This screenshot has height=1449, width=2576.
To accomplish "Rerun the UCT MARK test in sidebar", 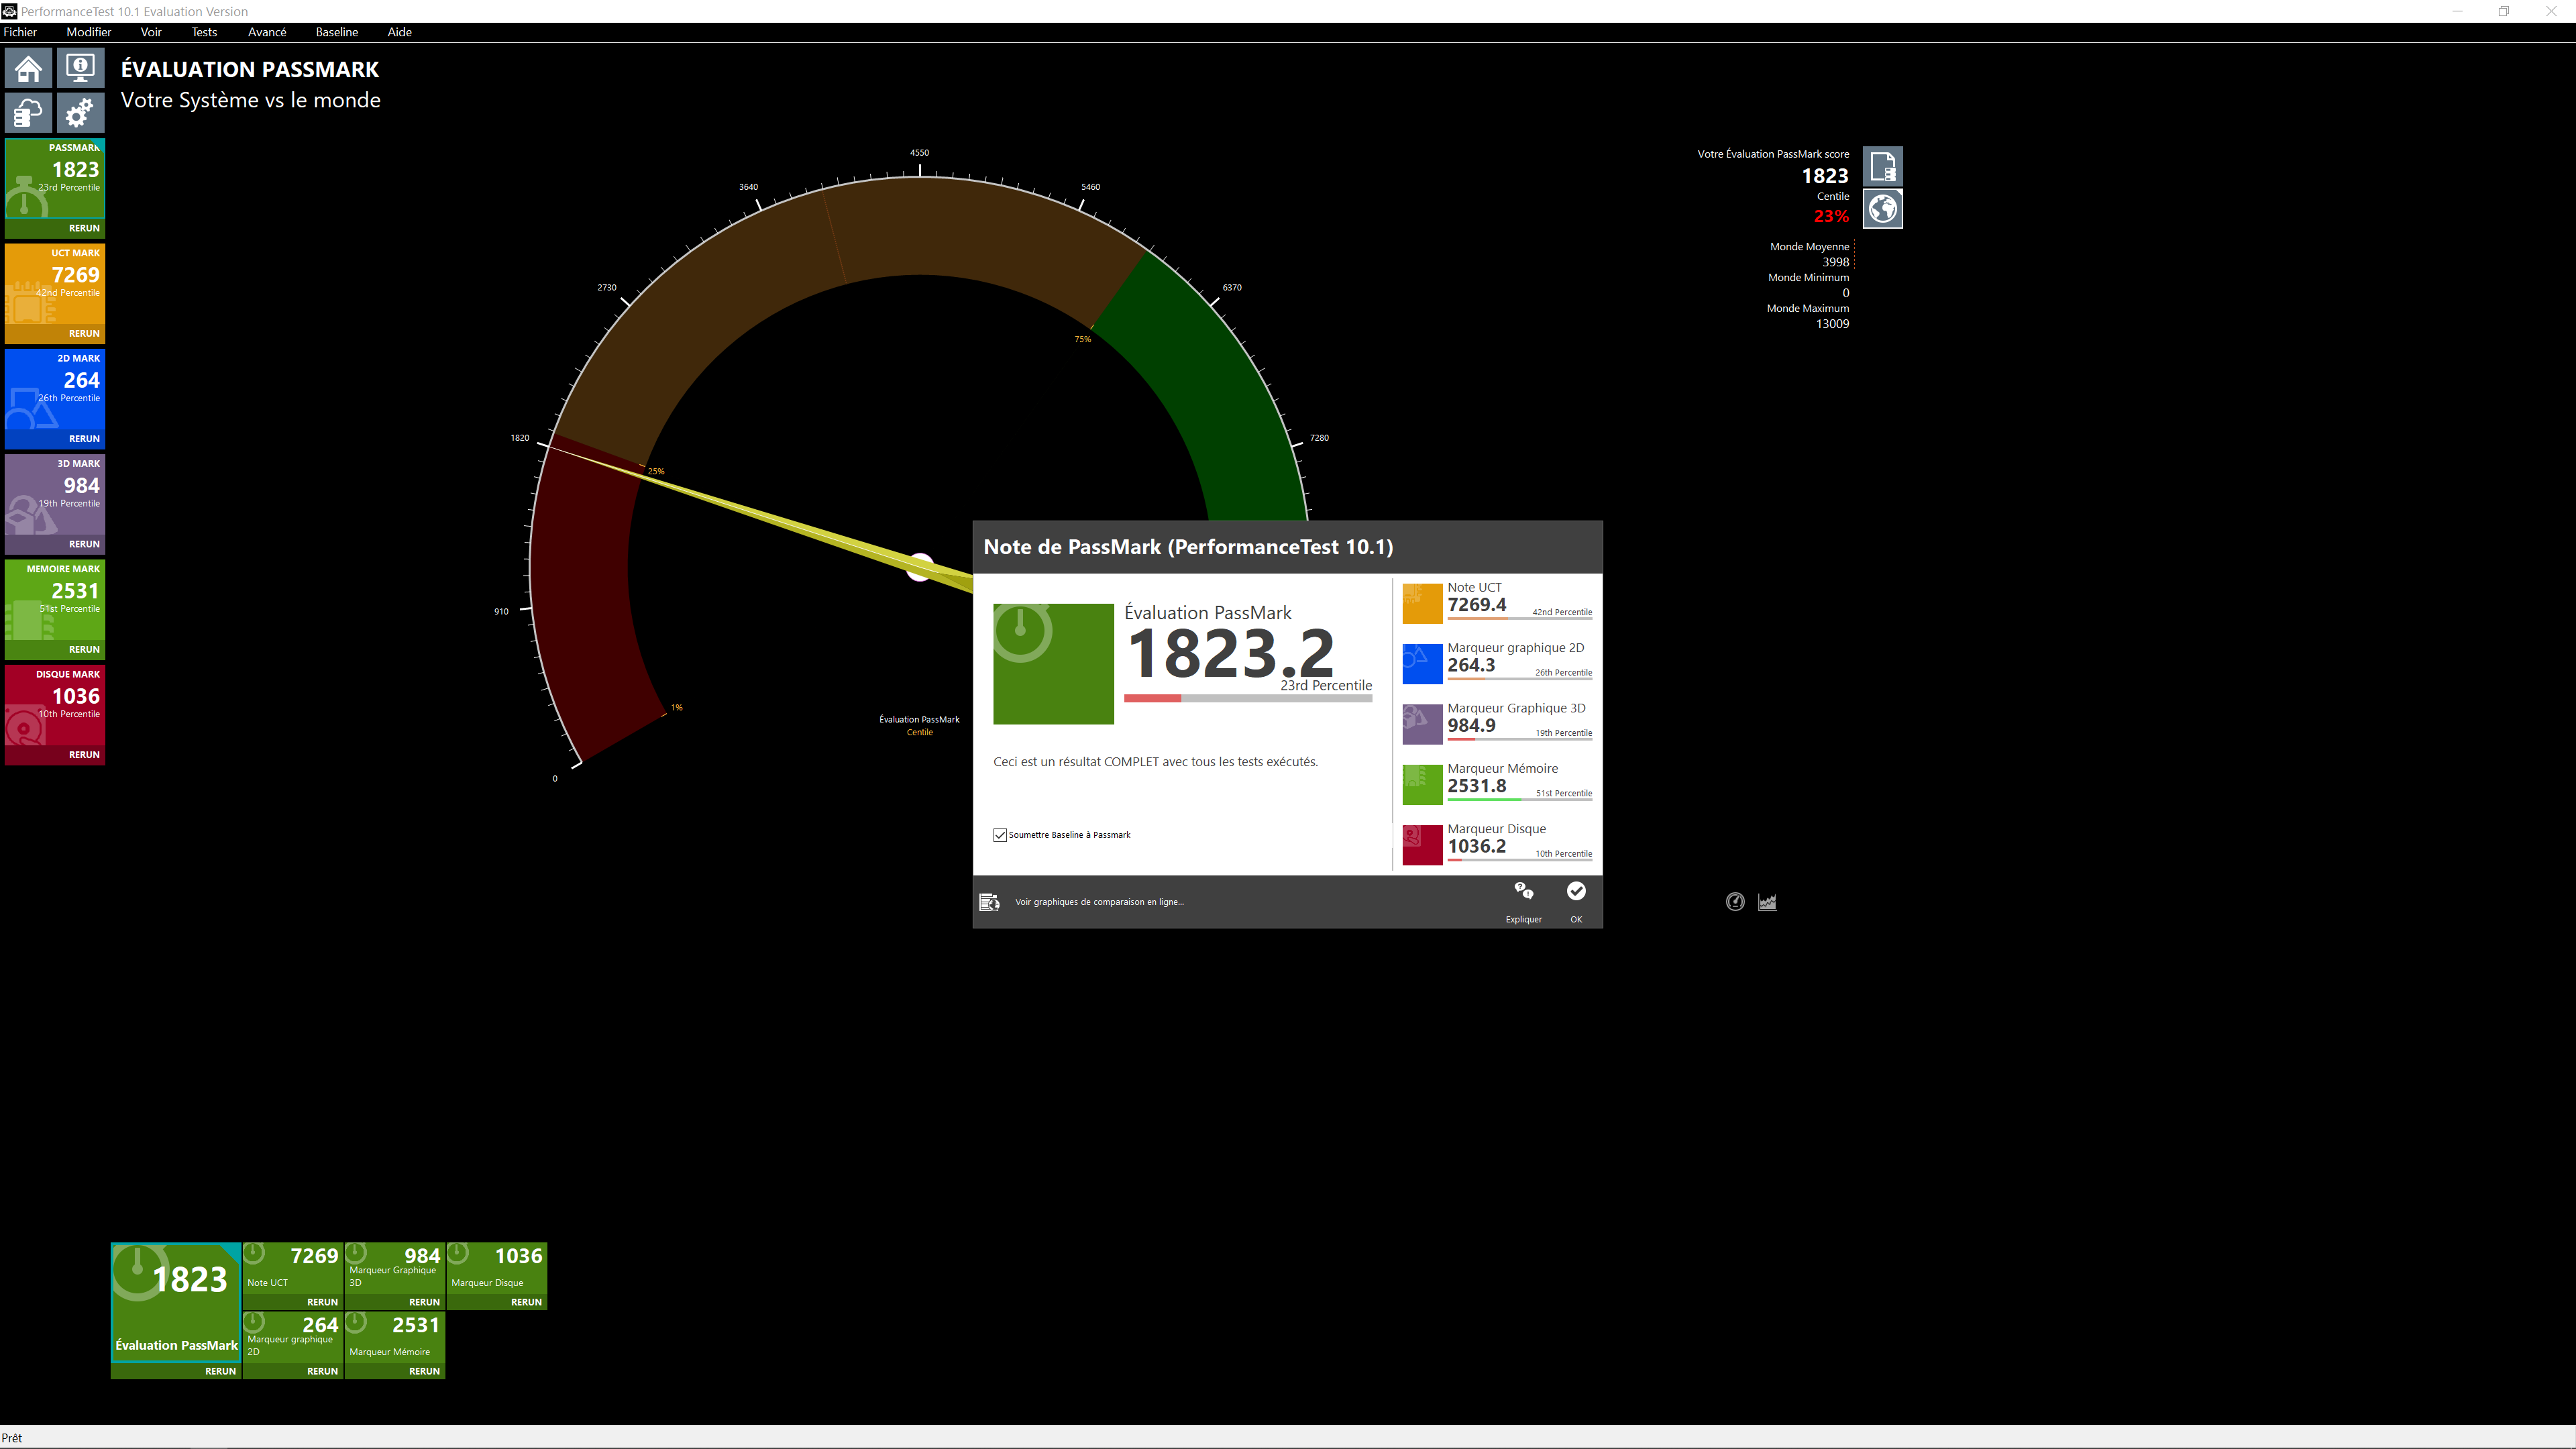I will point(84,333).
